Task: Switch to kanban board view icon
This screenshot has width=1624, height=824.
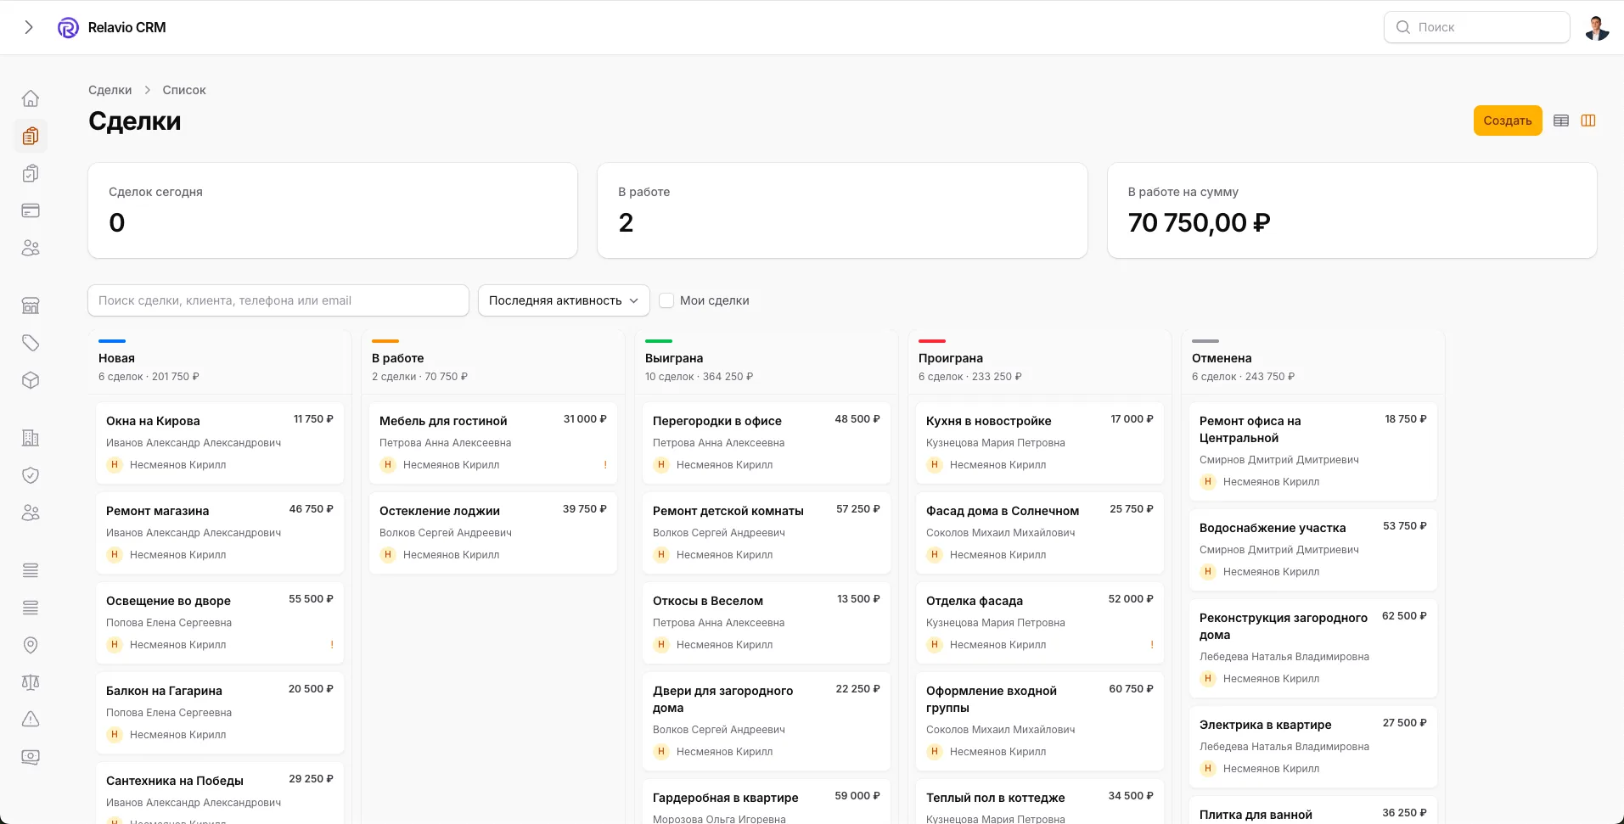Action: pos(1588,121)
